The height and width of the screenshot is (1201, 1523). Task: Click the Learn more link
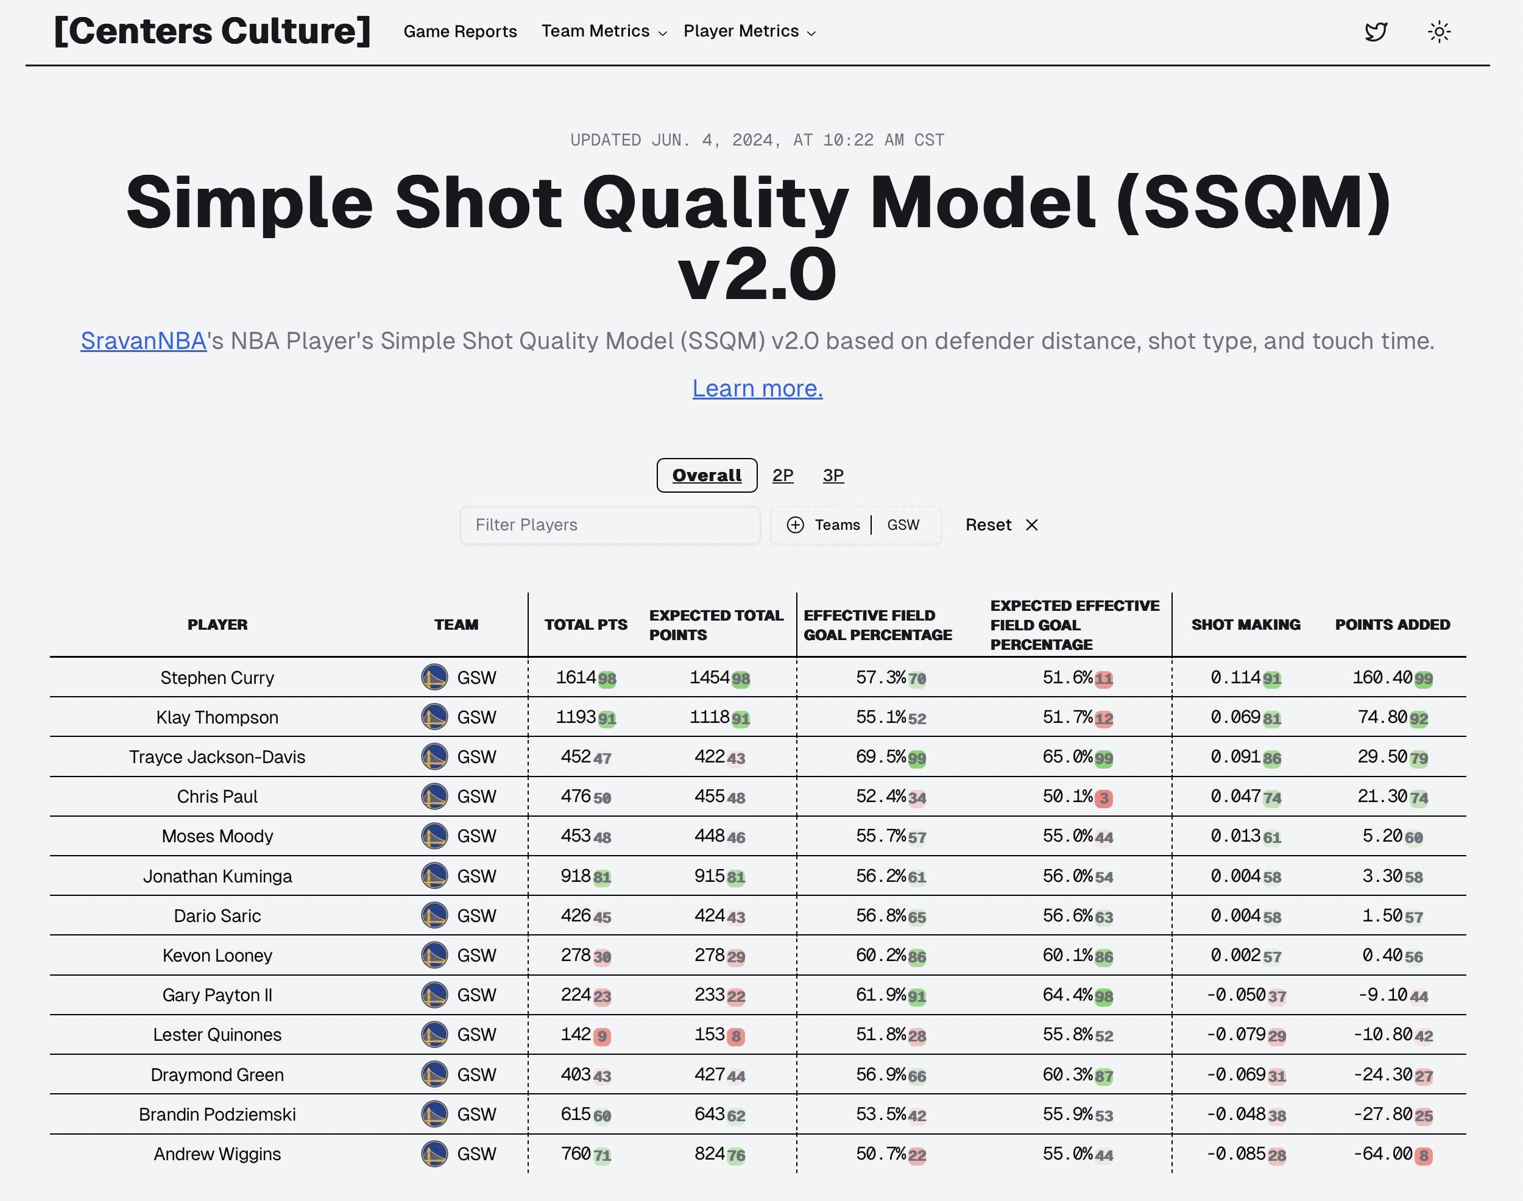point(757,388)
